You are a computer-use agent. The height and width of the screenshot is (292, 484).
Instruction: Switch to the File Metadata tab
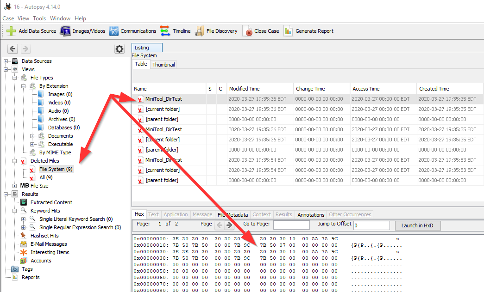point(233,215)
